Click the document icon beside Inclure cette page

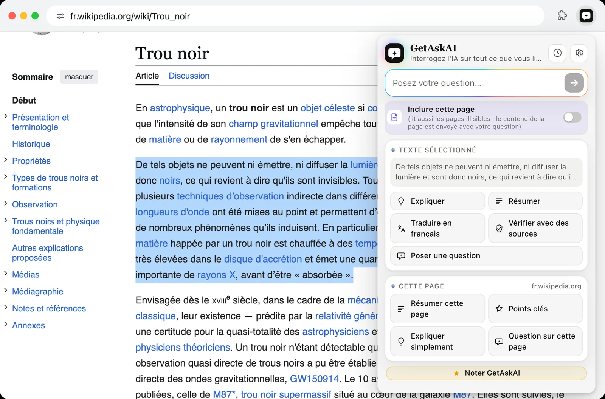coord(394,117)
